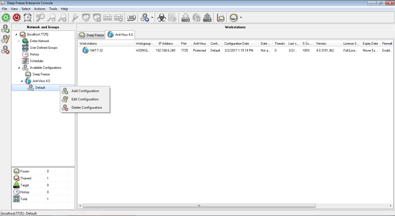Click the drive with up arrow uninstall icon
Viewport: 395px width, 216px height.
tap(207, 17)
